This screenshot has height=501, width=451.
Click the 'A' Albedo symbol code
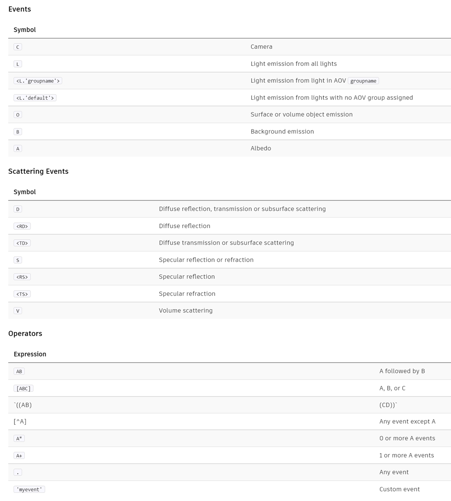(18, 148)
